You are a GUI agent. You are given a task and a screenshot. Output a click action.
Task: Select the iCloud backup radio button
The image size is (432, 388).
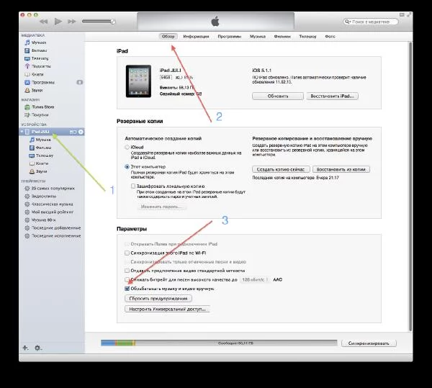(x=127, y=148)
